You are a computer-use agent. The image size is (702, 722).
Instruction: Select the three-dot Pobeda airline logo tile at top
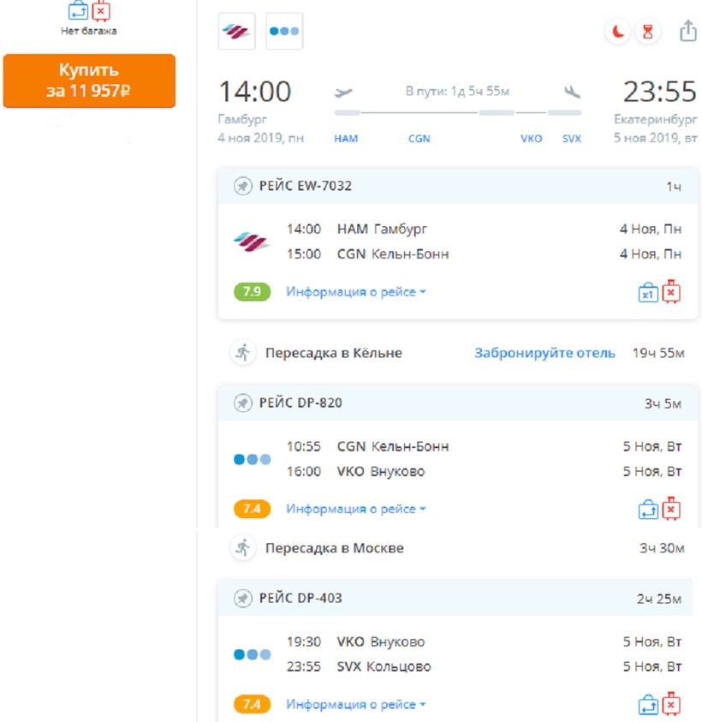(x=284, y=32)
